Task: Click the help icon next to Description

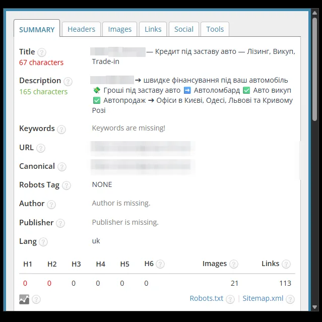Action: click(x=68, y=82)
